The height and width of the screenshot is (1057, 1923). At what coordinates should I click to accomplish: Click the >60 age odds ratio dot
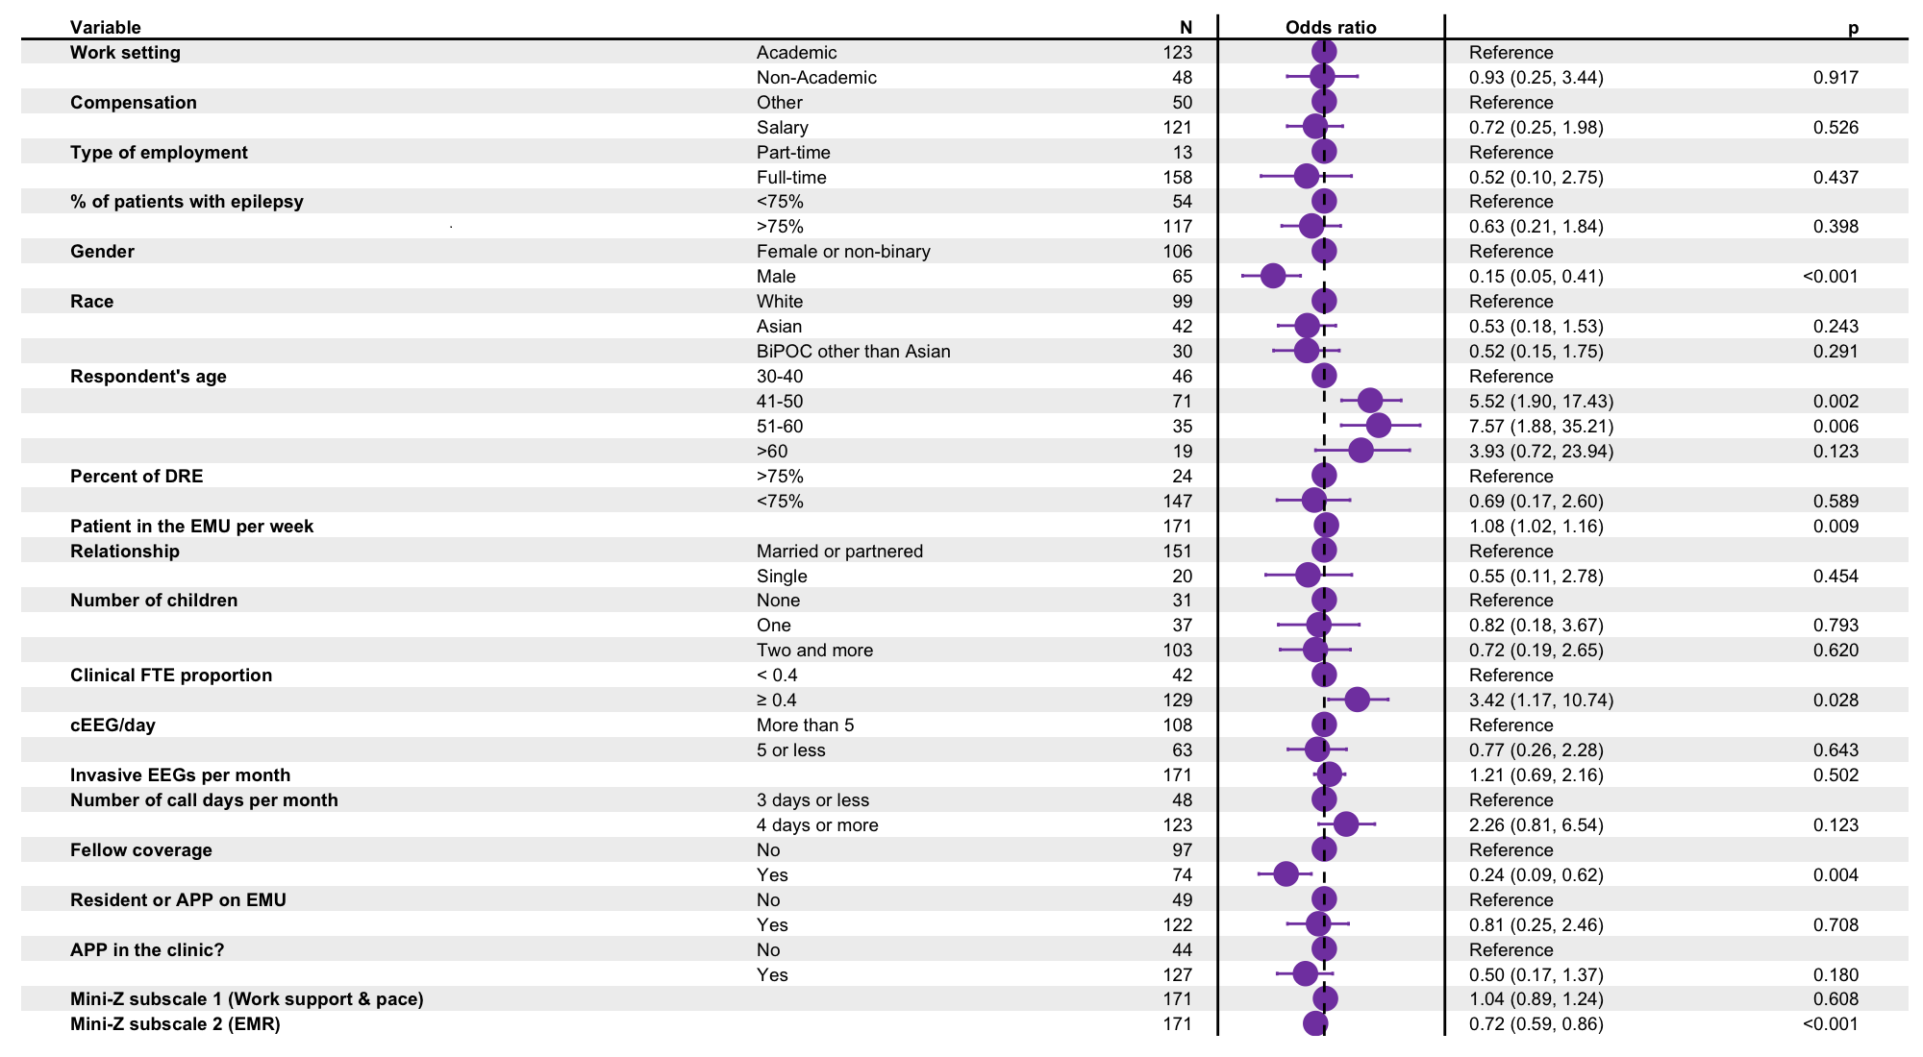coord(1361,451)
